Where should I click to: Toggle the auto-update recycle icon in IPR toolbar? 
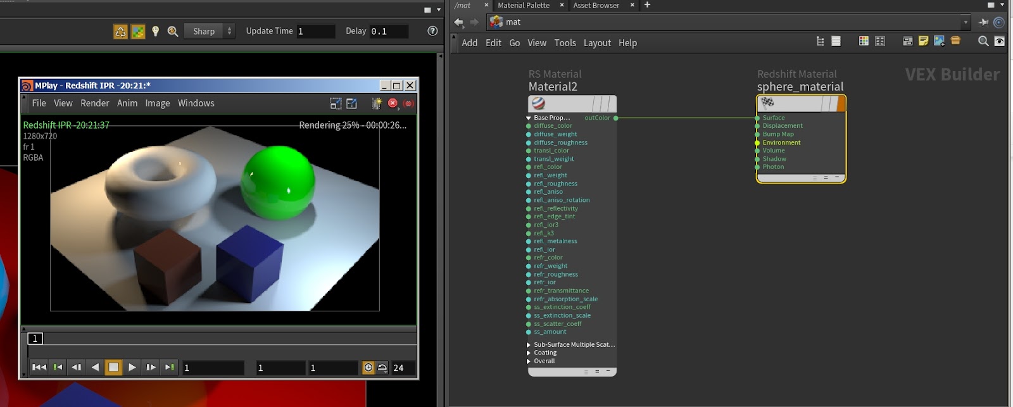tap(120, 31)
